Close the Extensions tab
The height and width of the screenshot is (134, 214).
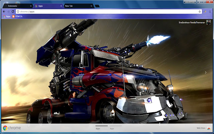point(31,6)
